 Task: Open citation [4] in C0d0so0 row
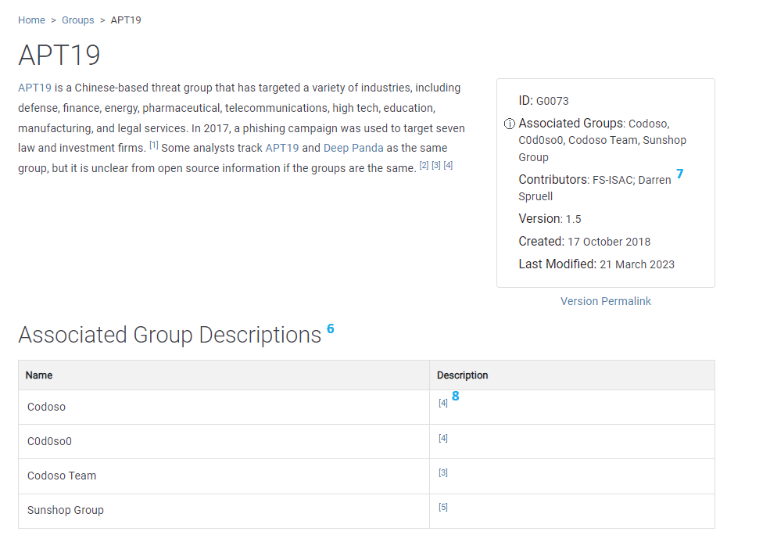[x=443, y=438]
